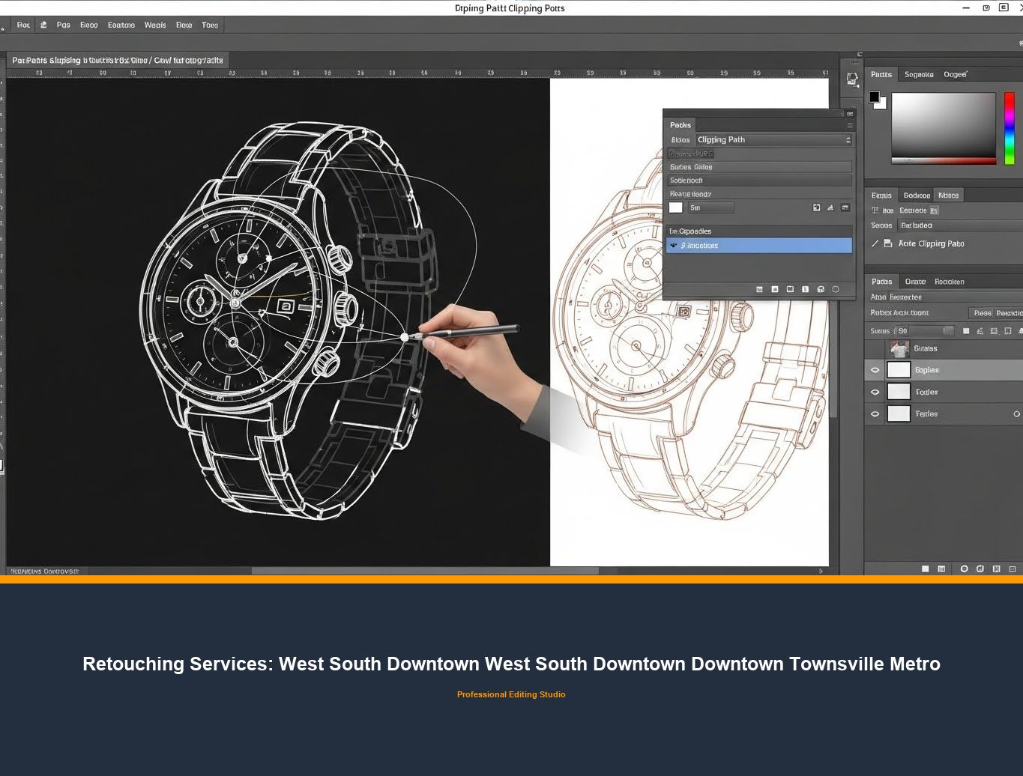Screen dimensions: 1023x776
Task: Switch to the Onate tab in layers panel
Action: coord(915,282)
